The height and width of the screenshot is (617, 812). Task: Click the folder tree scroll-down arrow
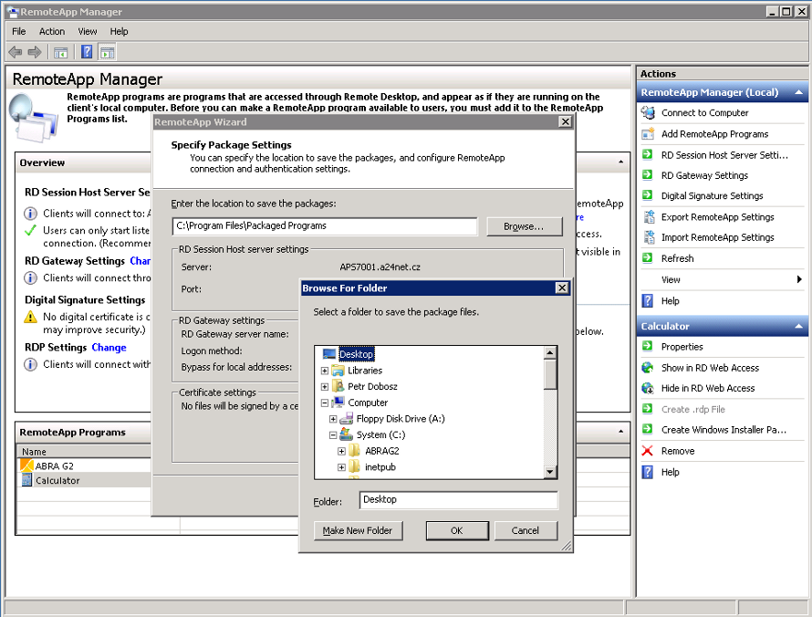550,472
